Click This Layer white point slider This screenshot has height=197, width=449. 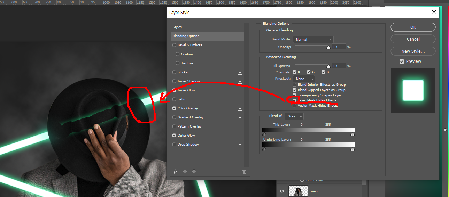tap(353, 134)
